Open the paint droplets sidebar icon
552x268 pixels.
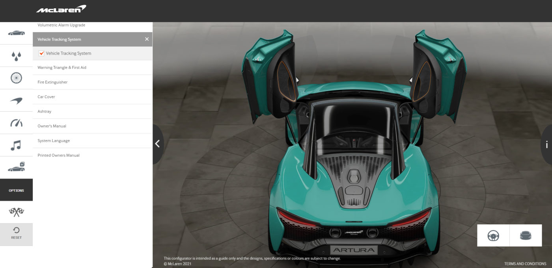(16, 55)
